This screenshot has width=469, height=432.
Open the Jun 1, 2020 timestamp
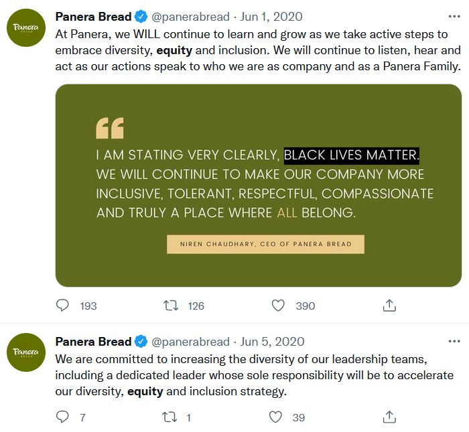point(271,17)
